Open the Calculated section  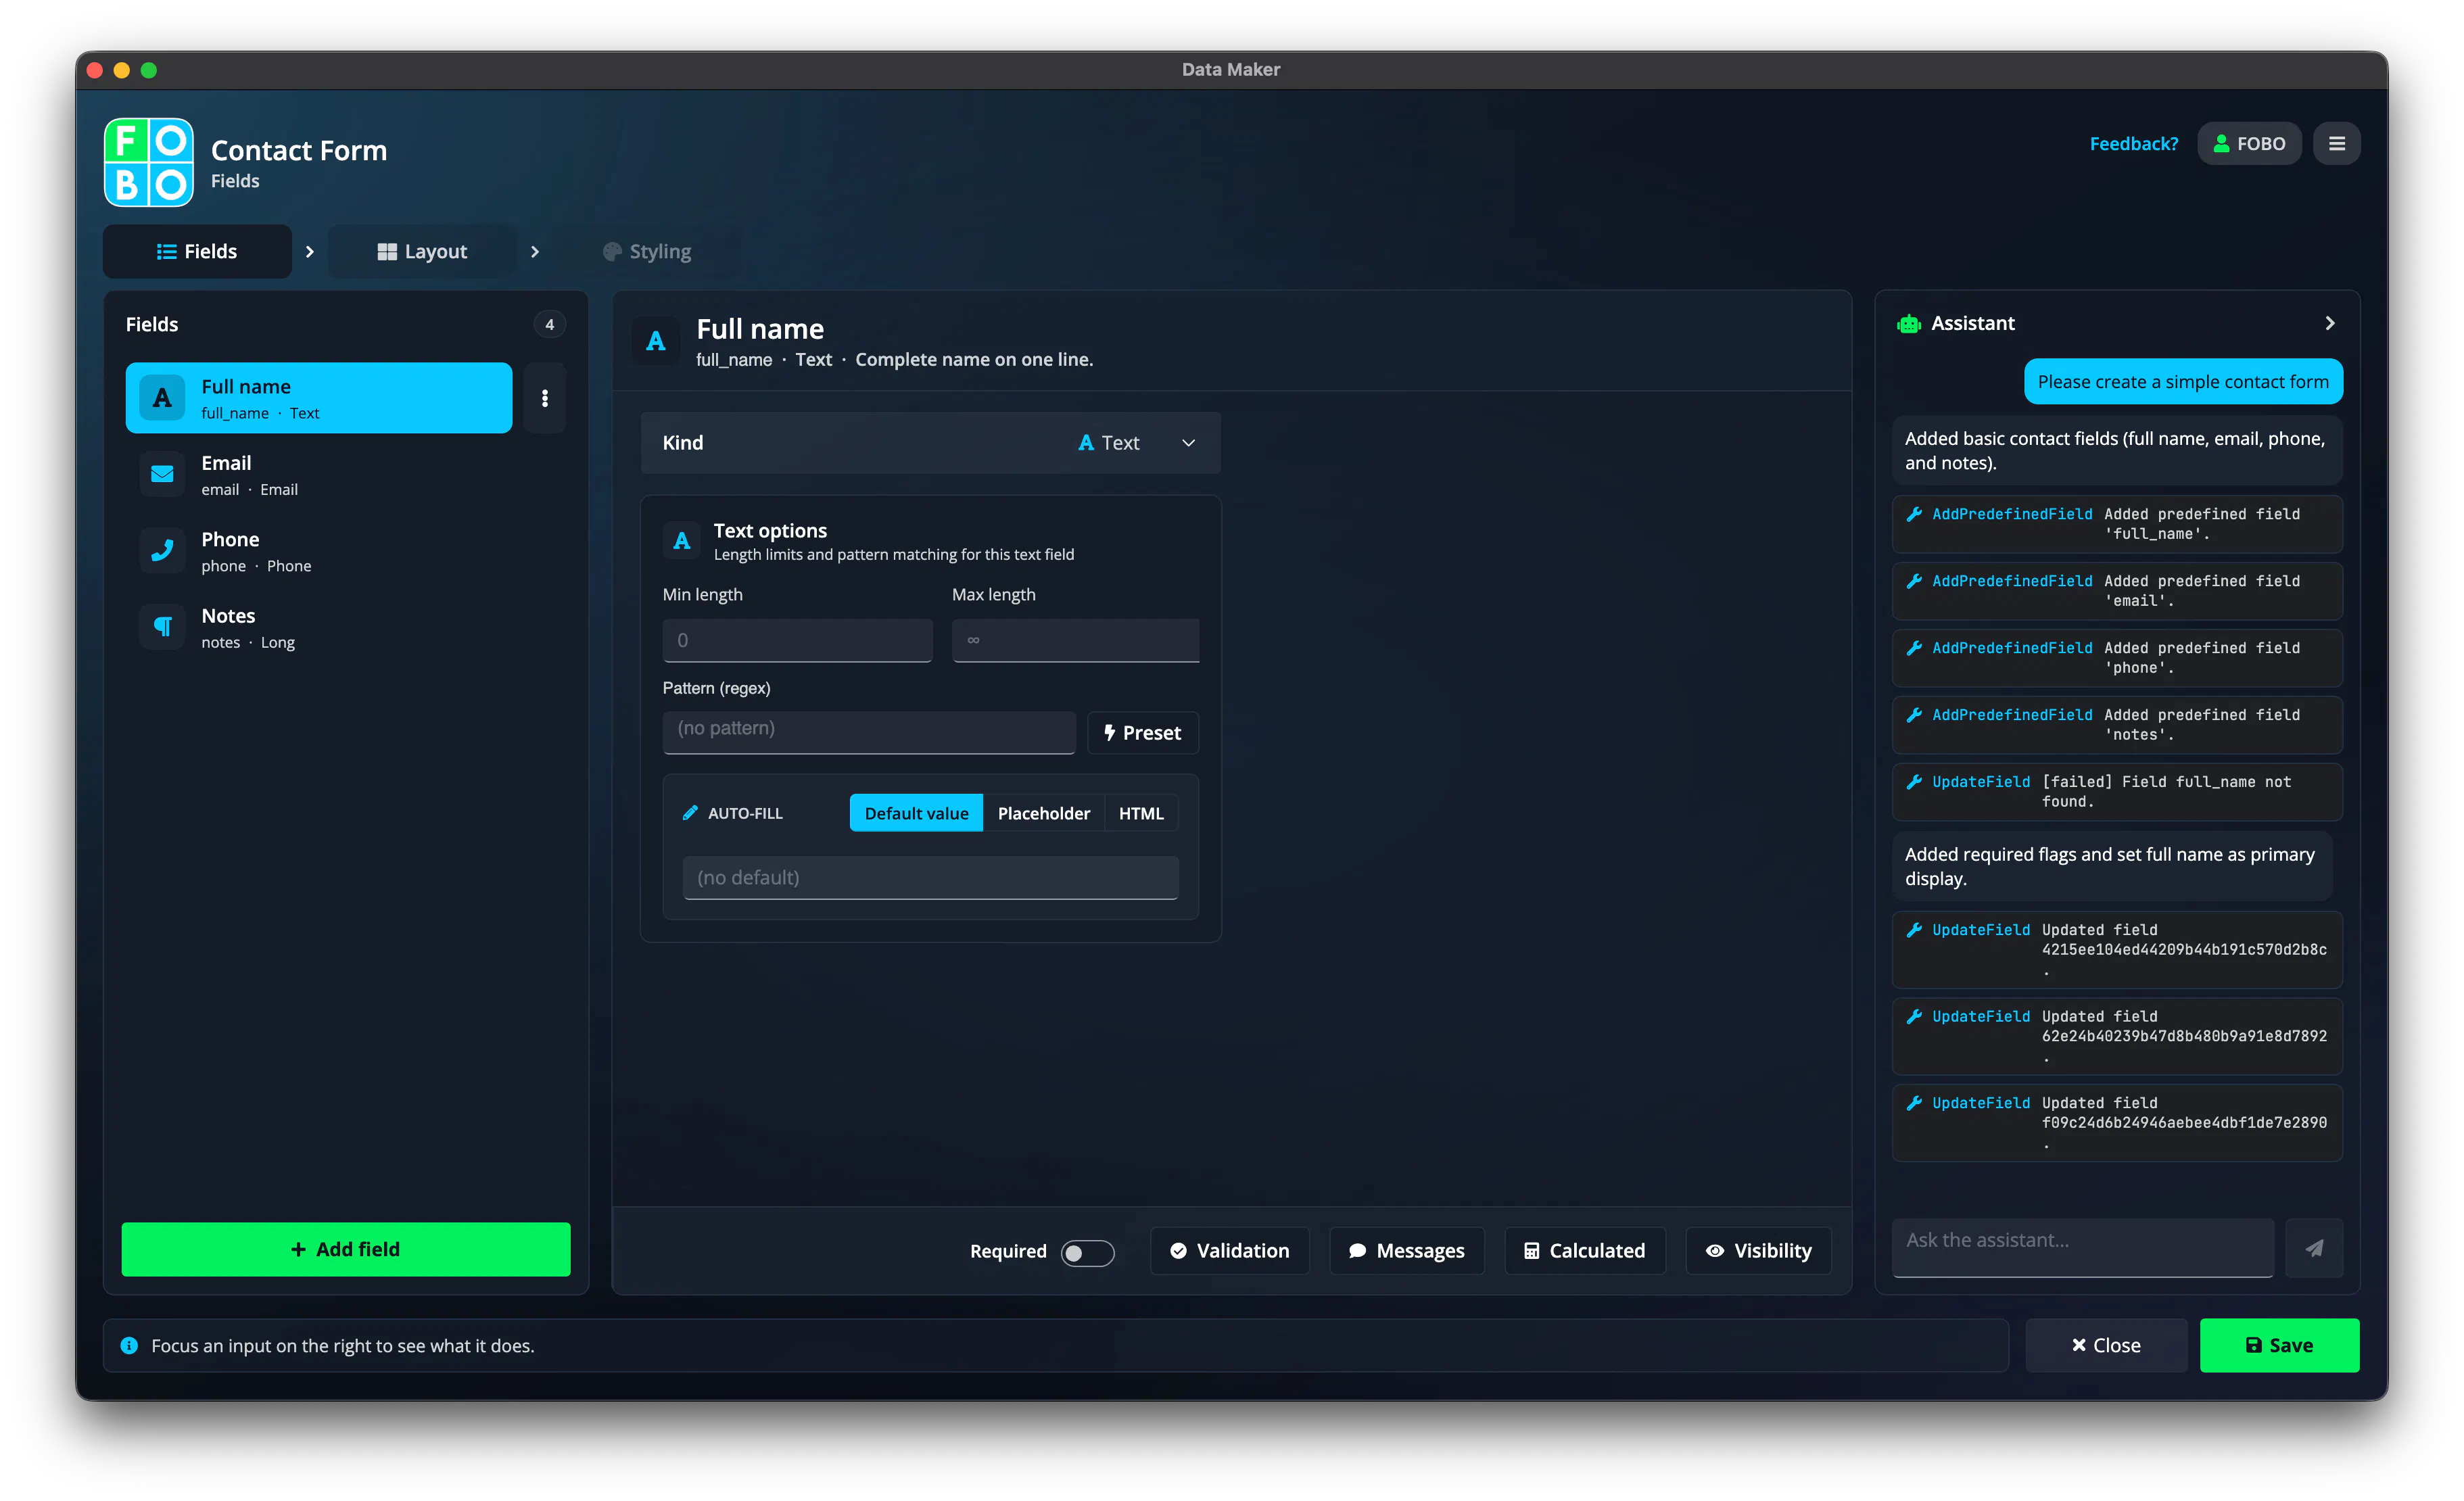(x=1585, y=1251)
